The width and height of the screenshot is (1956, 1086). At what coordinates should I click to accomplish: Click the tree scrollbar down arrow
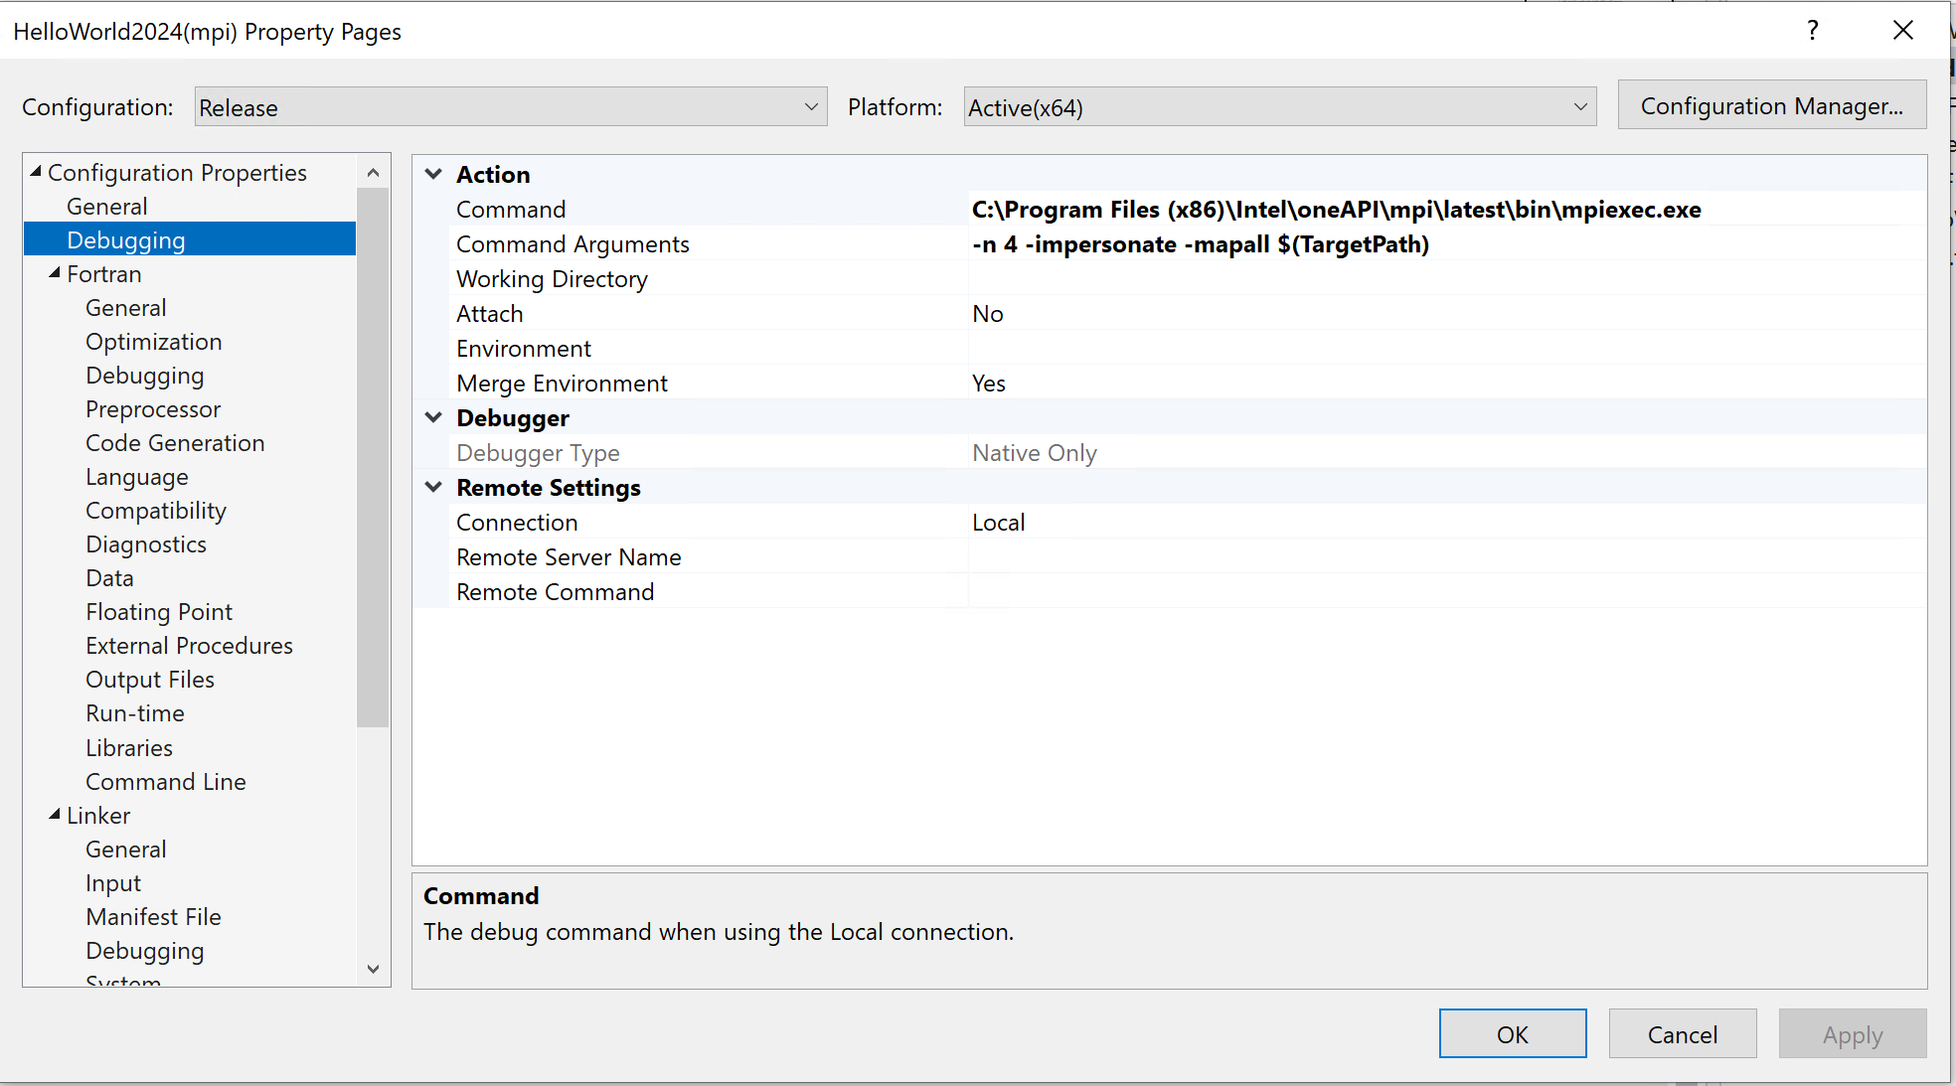tap(374, 969)
